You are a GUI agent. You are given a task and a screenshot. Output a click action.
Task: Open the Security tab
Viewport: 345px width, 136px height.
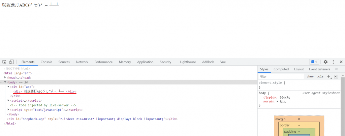click(x=165, y=62)
